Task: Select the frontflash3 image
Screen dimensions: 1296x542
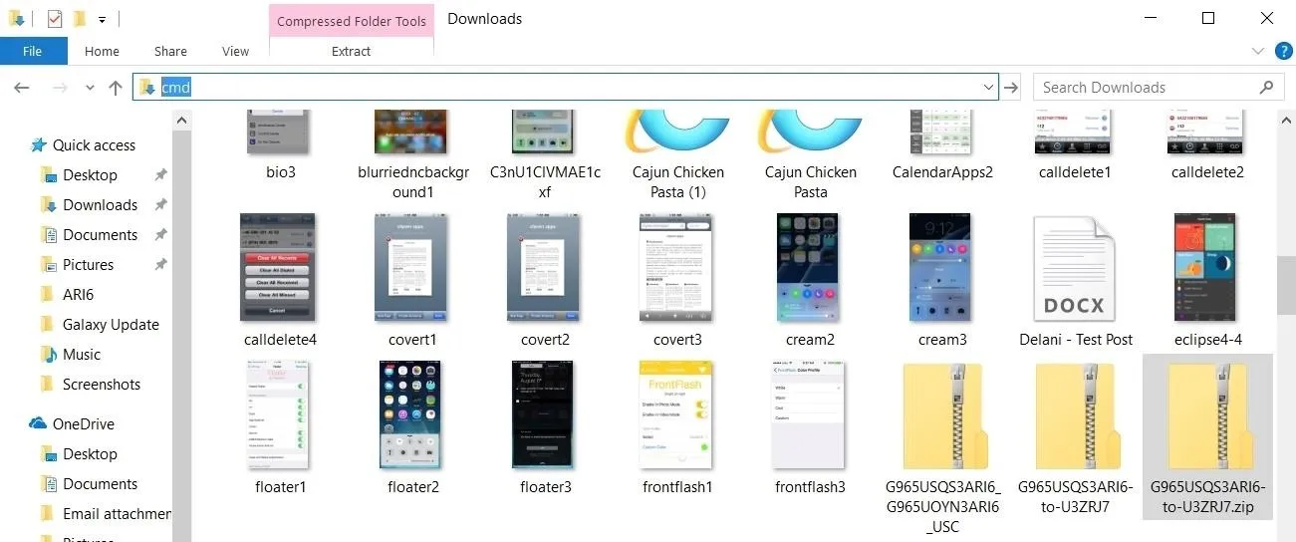Action: click(810, 428)
